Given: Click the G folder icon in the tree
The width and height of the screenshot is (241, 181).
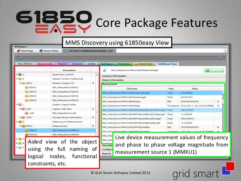Looking at the screenshot, I should point(20,79).
